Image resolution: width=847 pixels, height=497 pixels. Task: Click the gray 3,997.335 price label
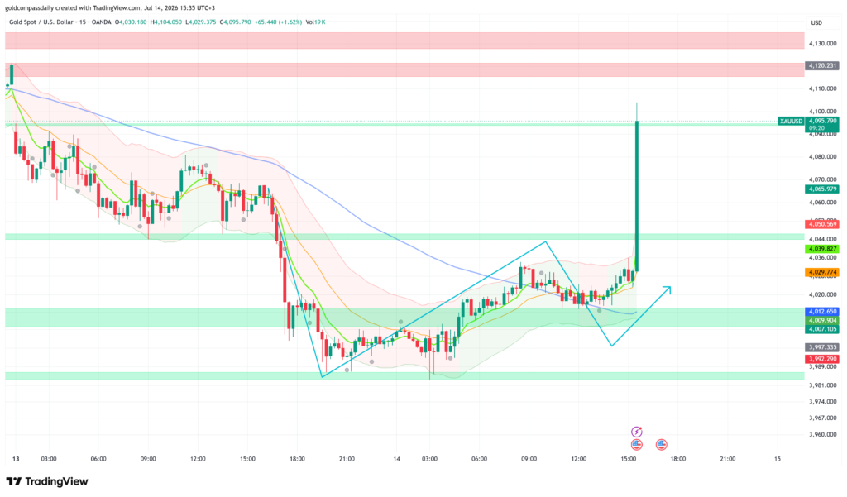click(822, 347)
